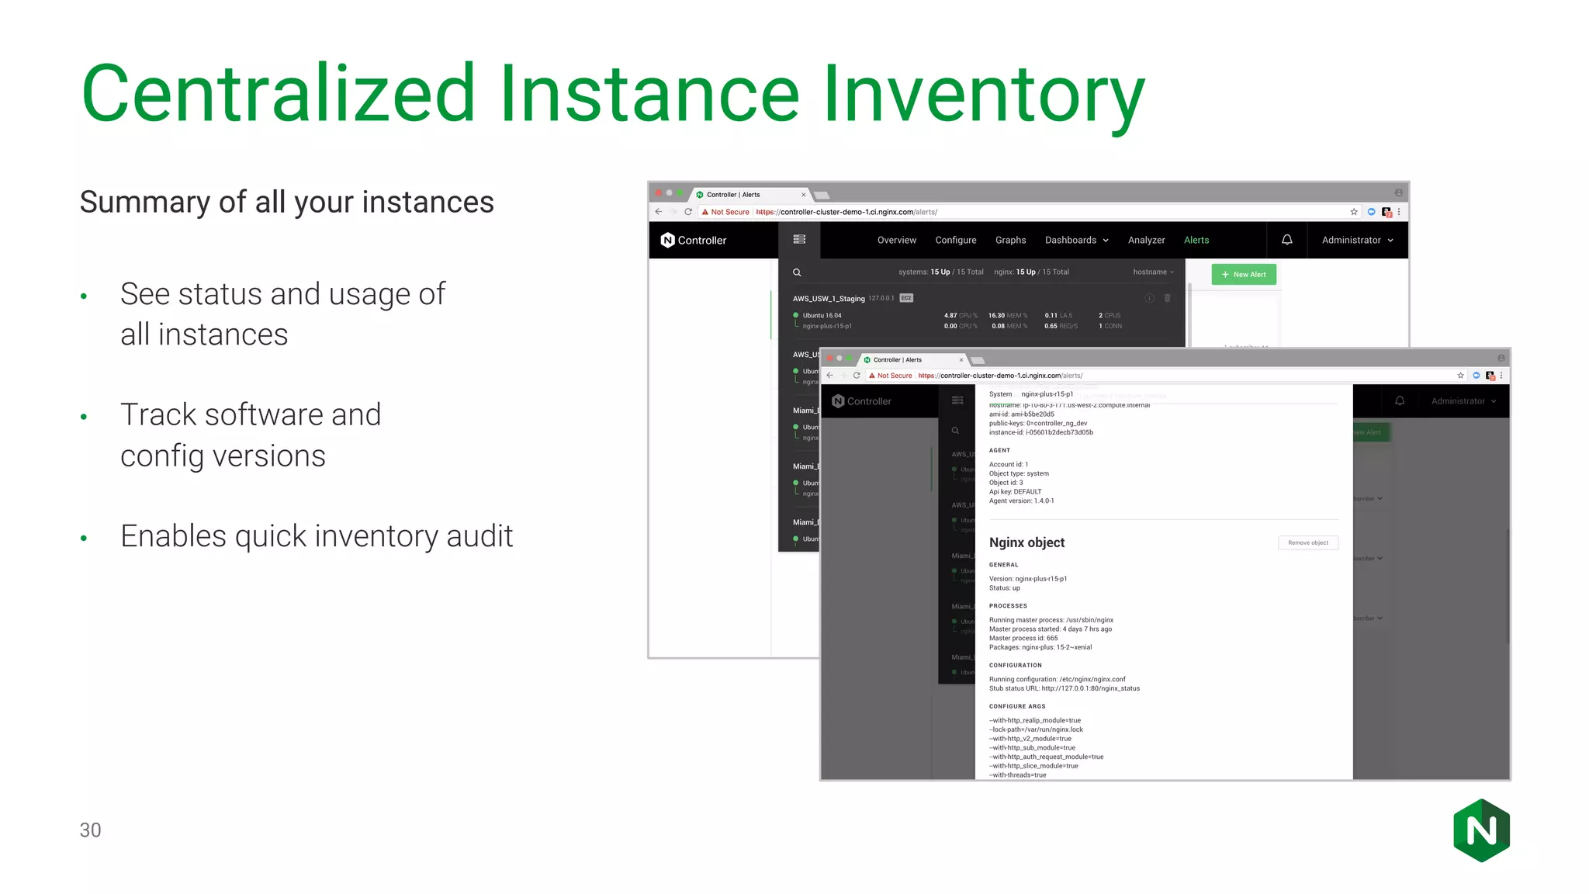This screenshot has height=894, width=1589.
Task: Click the address bar URL in back window
Action: 846,212
